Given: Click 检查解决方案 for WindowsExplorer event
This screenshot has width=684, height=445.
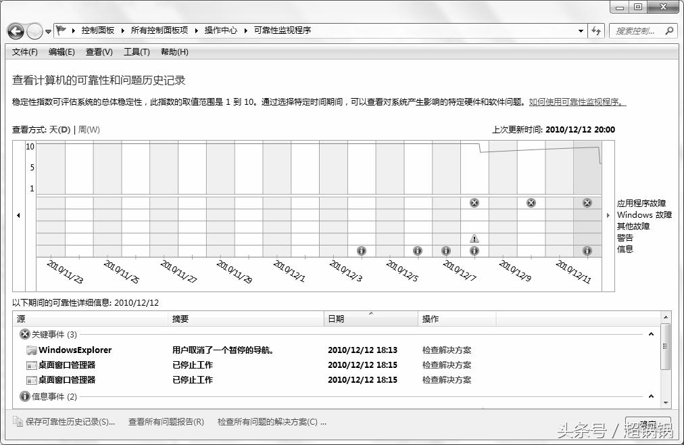Looking at the screenshot, I should (x=449, y=350).
